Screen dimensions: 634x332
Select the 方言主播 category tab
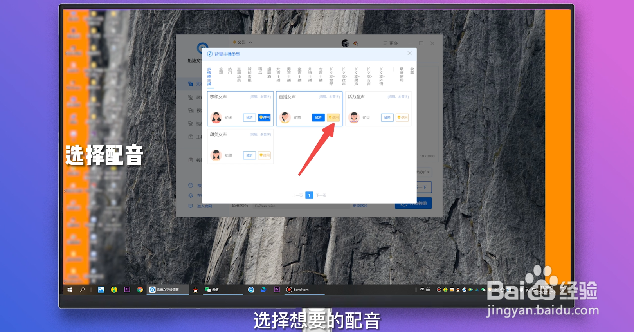321,74
